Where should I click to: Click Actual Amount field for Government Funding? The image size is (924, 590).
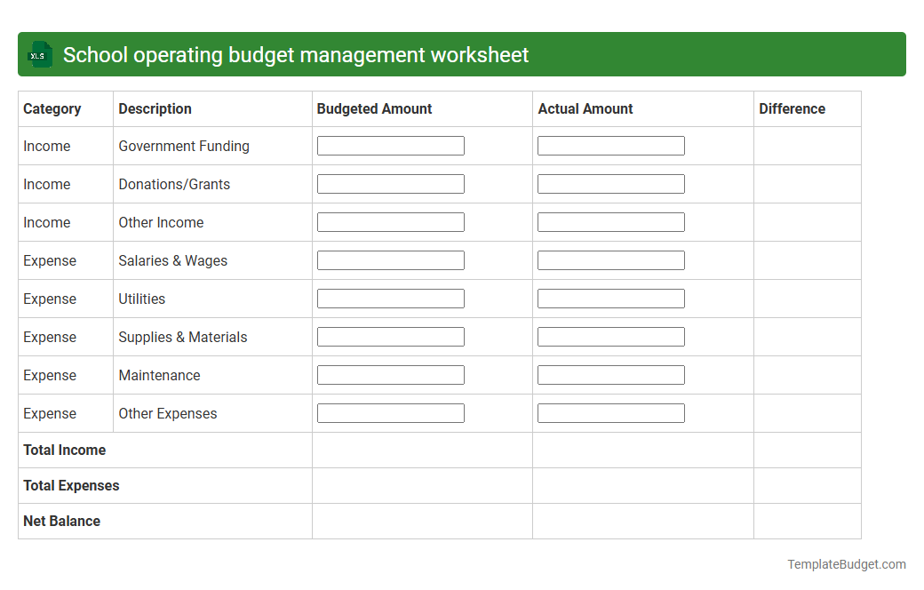coord(610,145)
